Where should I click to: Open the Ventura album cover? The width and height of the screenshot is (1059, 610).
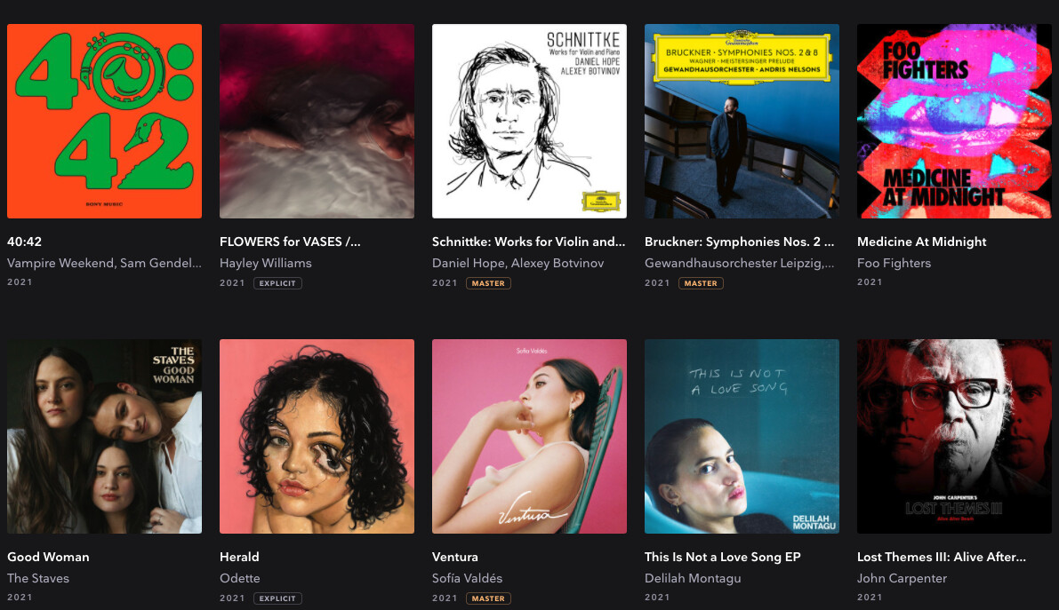tap(530, 437)
